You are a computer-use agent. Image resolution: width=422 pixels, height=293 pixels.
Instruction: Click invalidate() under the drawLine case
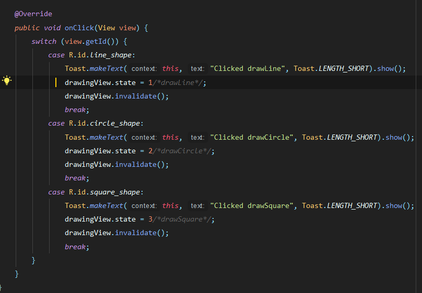pos(139,96)
